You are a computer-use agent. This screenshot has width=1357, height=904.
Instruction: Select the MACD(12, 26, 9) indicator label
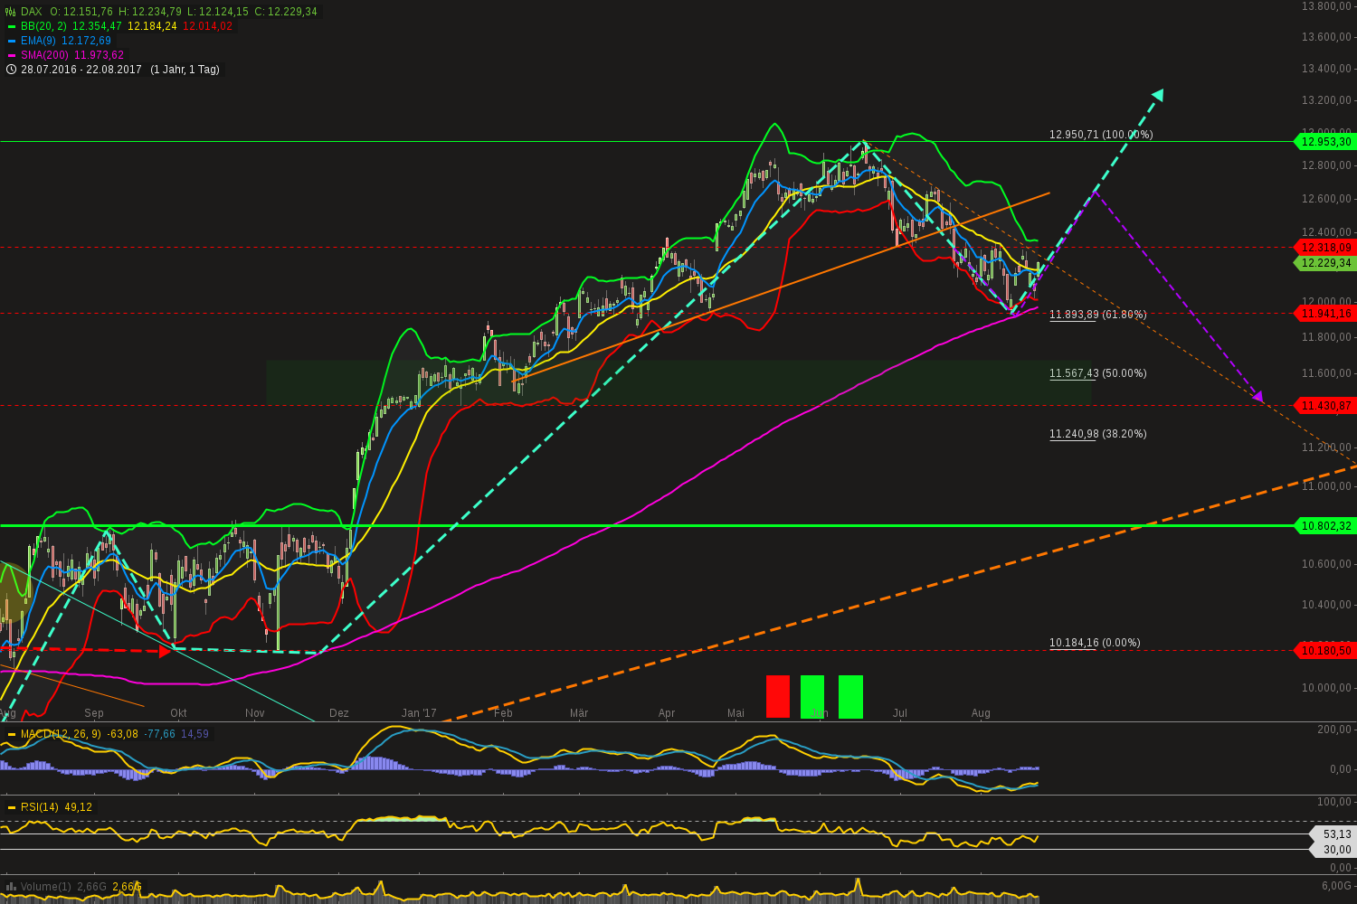(x=61, y=734)
